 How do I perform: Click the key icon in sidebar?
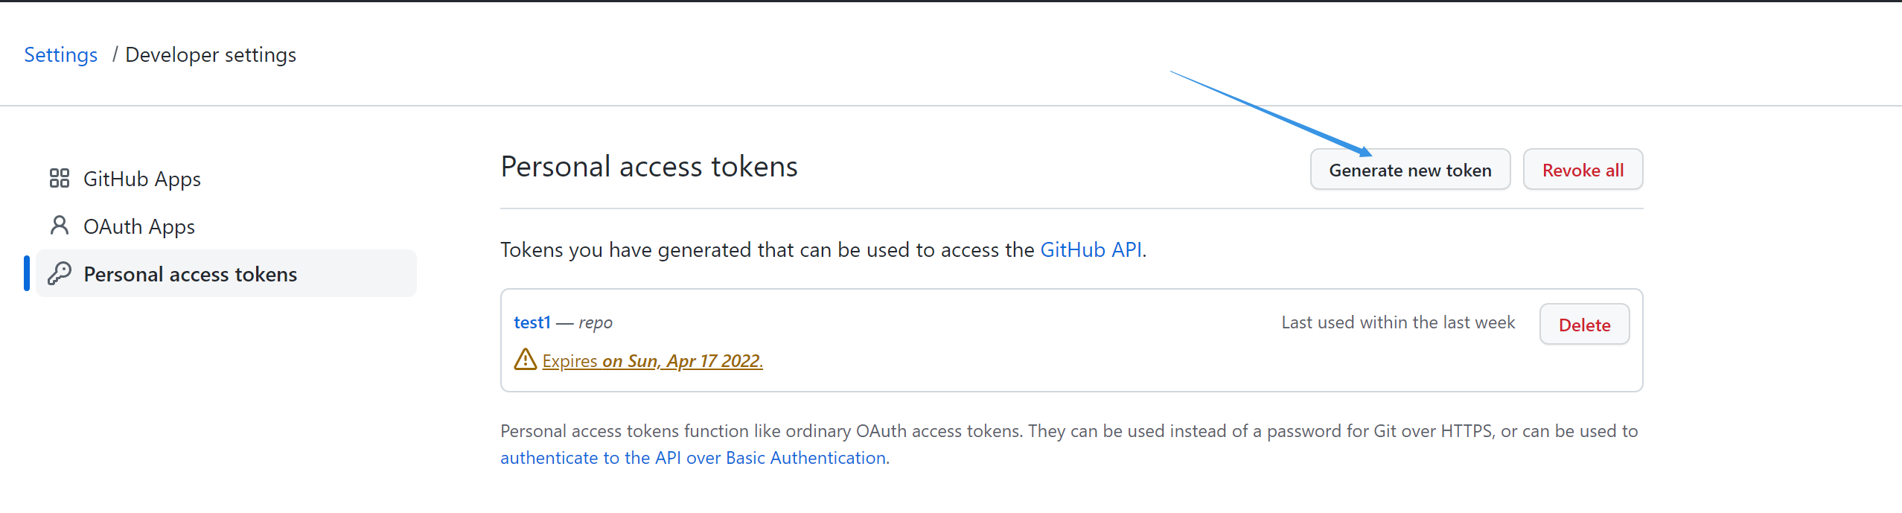(60, 274)
